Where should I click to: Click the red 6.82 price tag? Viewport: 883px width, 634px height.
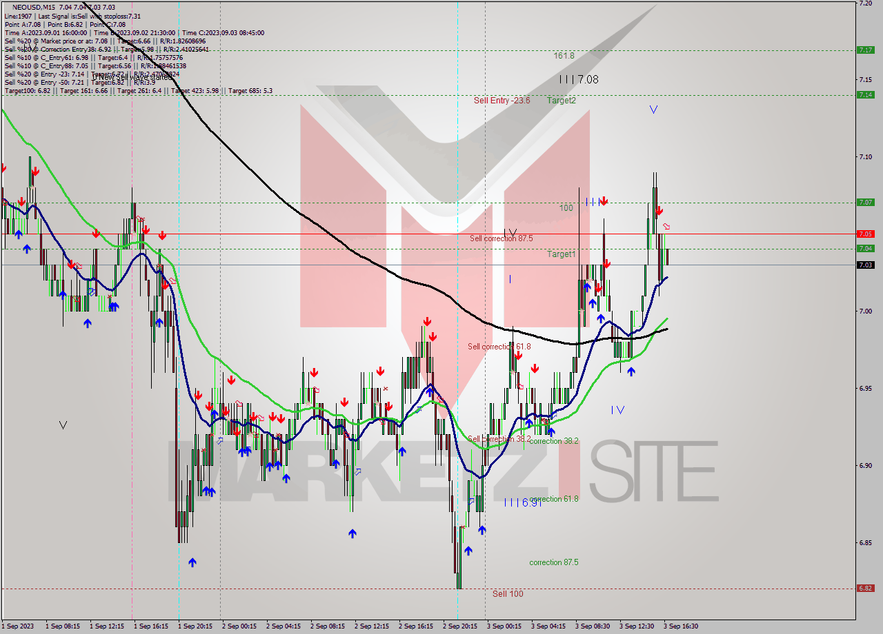click(x=865, y=589)
